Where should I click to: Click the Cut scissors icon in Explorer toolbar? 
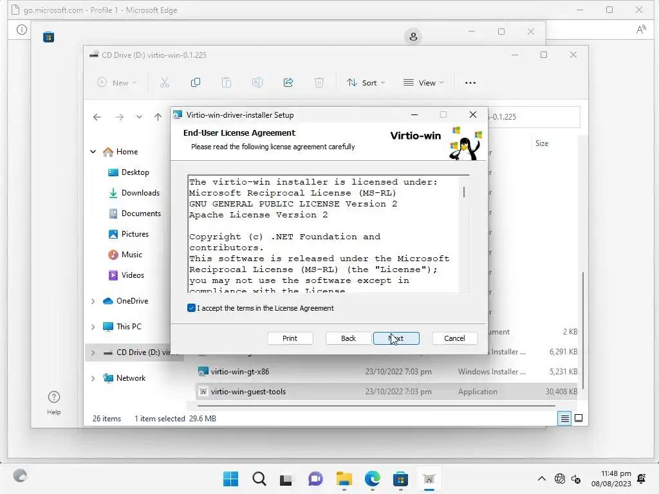coord(165,83)
